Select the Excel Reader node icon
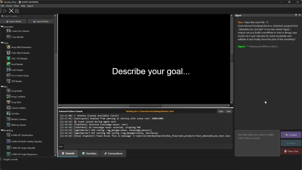302x170 pixels. click(9, 64)
